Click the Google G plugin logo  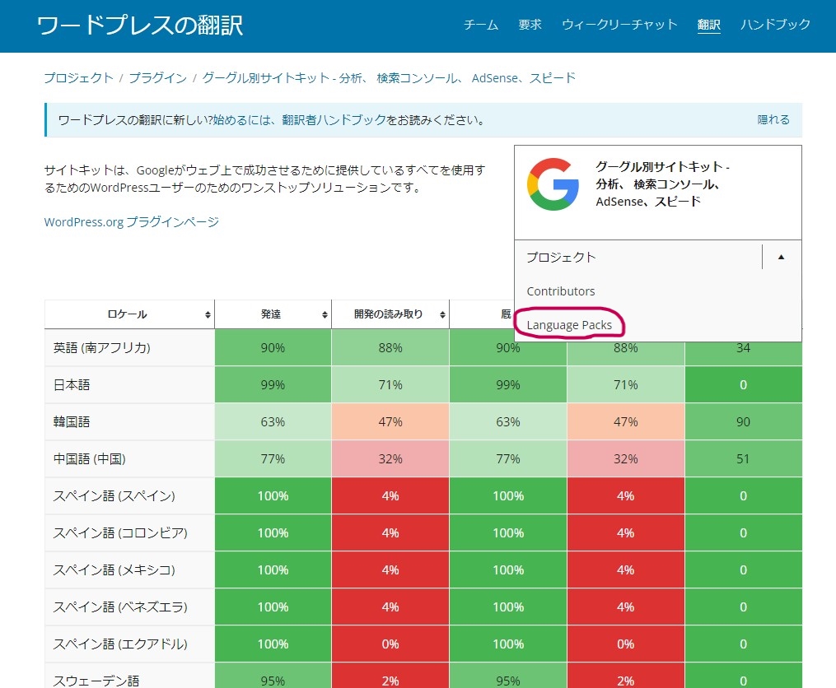[x=553, y=184]
